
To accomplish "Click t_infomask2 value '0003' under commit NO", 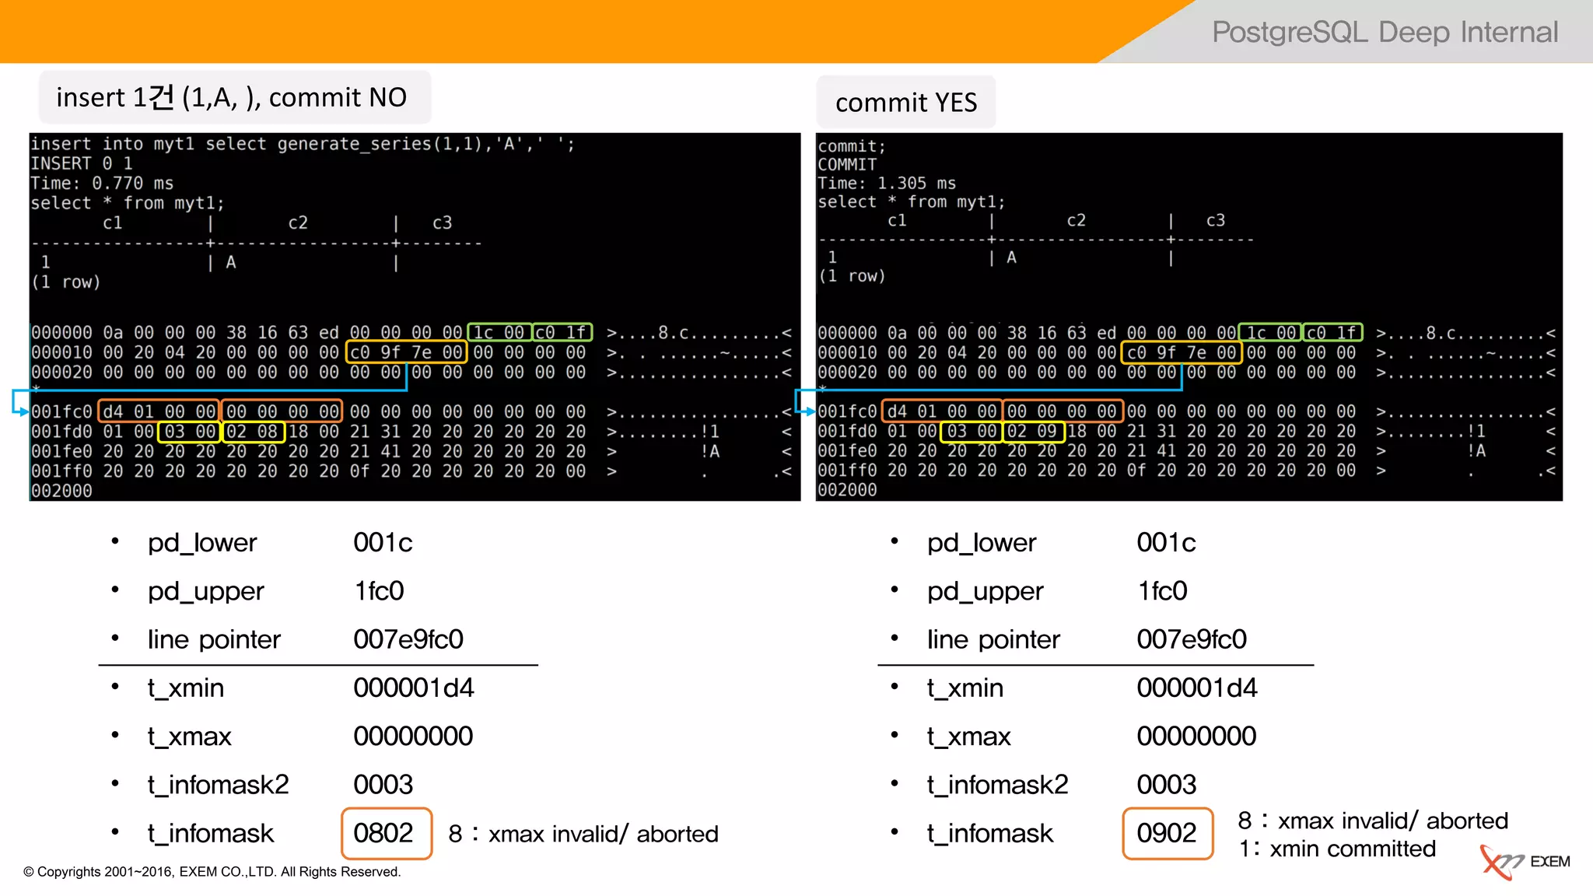I will coord(383,785).
